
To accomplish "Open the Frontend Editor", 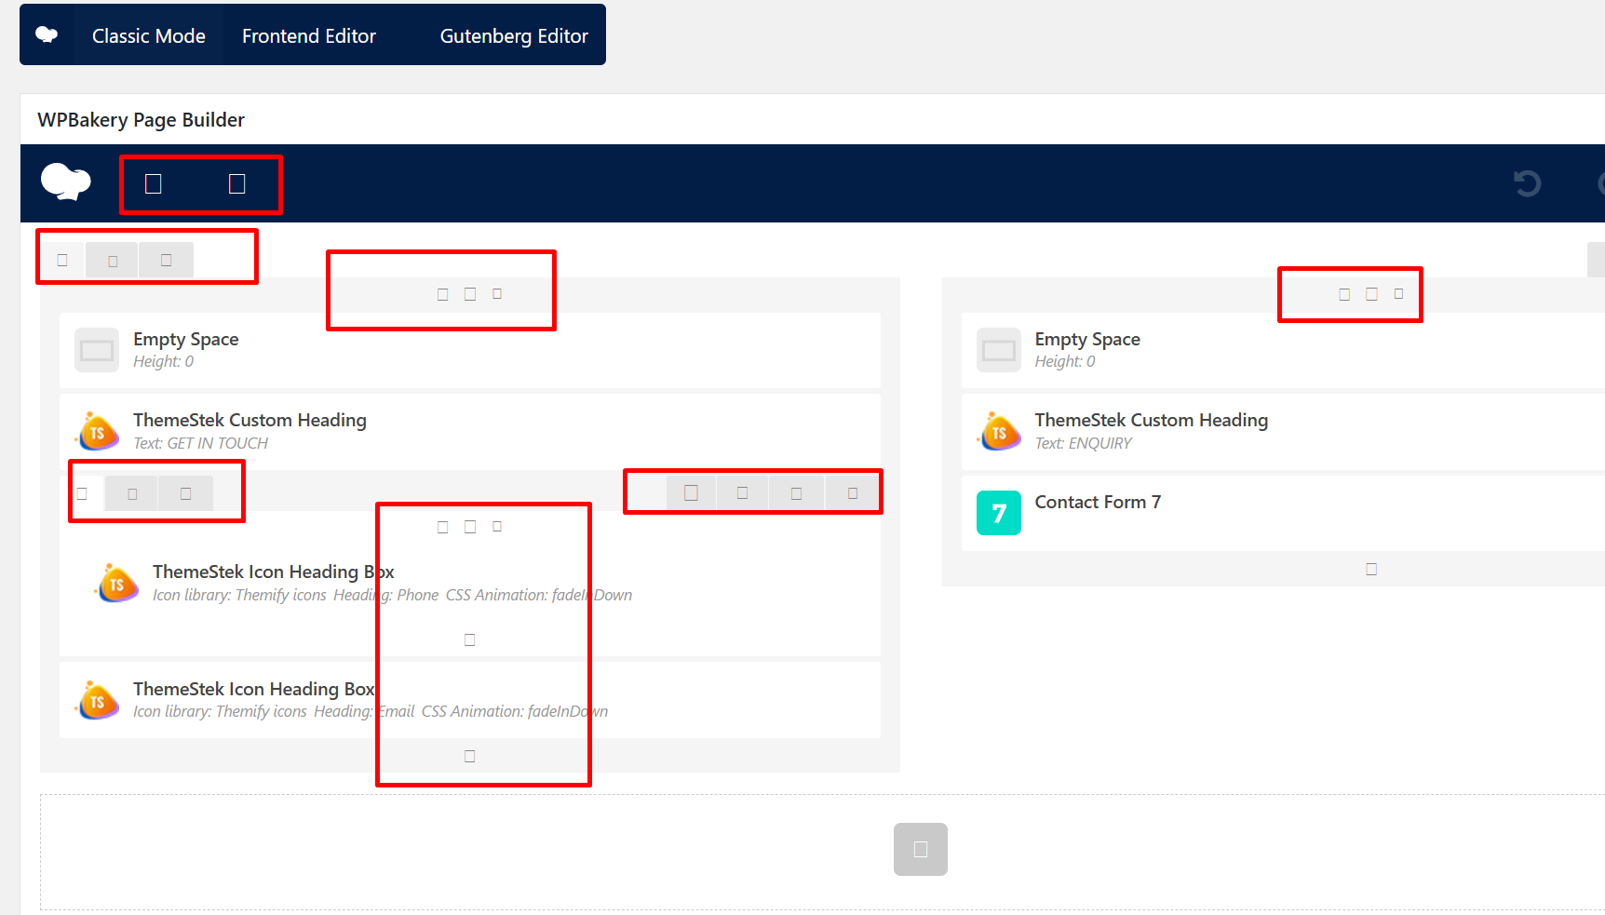I will 309,35.
